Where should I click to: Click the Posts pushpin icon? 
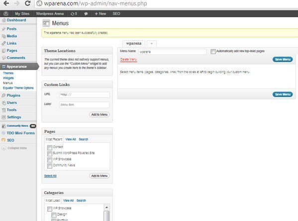4,29
